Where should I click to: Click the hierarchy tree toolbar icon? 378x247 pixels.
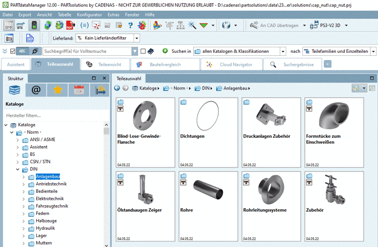pos(180,25)
